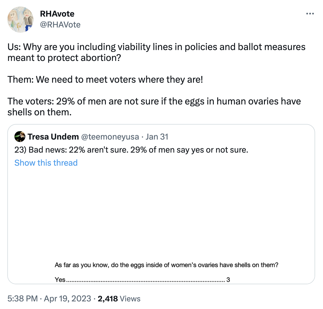Click the quoted text starting '23) Bad news'
Image resolution: width=323 pixels, height=309 pixels.
pos(131,150)
